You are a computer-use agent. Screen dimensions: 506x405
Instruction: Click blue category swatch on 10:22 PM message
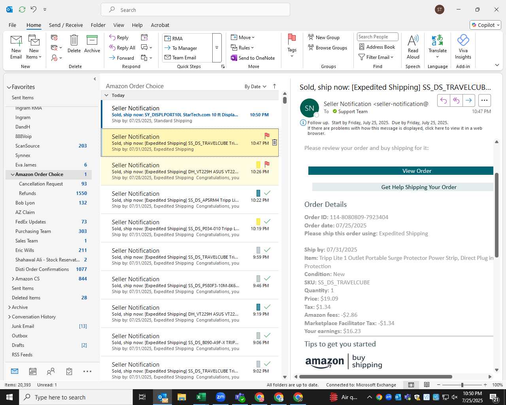tap(258, 193)
